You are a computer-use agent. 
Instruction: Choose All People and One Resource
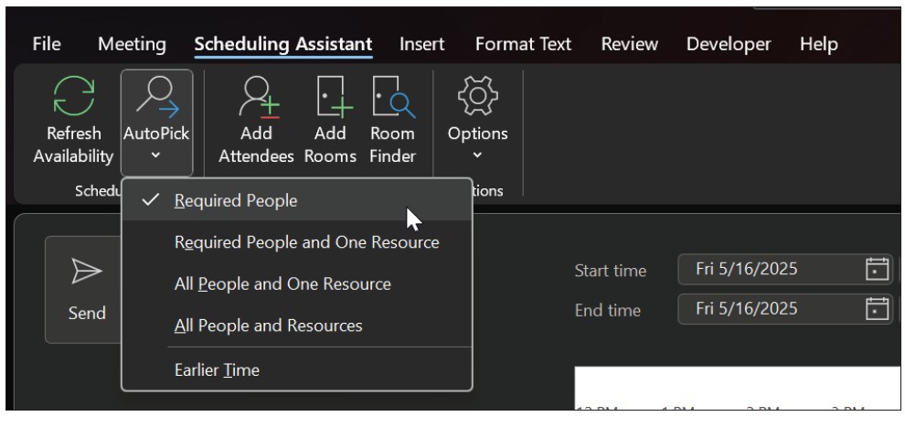tap(282, 283)
